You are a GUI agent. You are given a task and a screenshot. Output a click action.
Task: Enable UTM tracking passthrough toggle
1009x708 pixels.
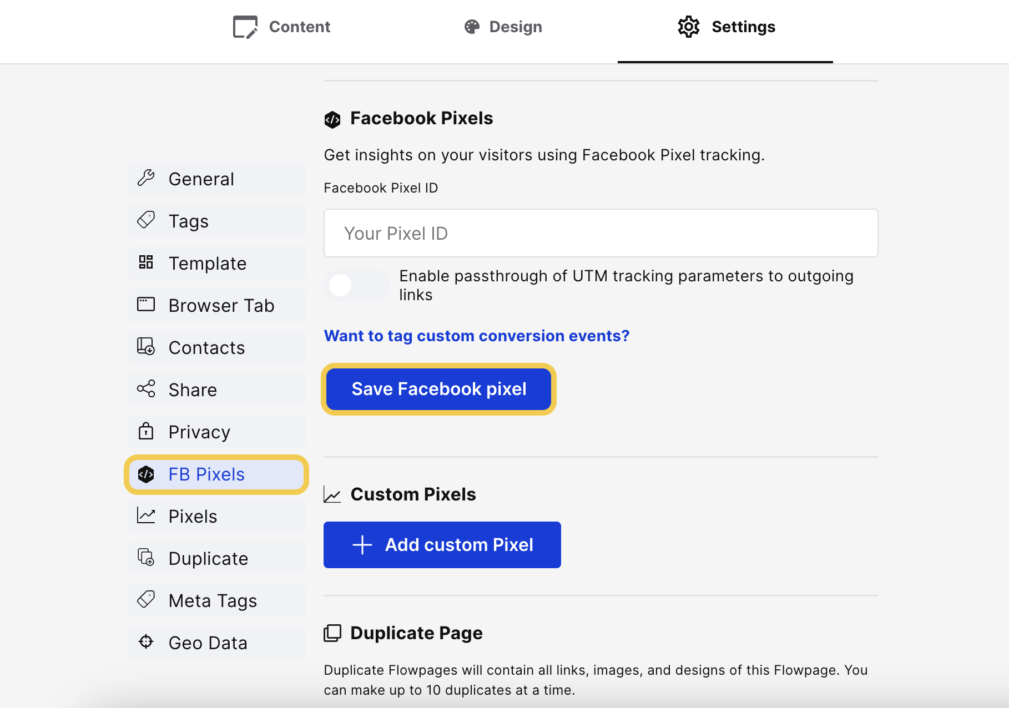coord(356,285)
